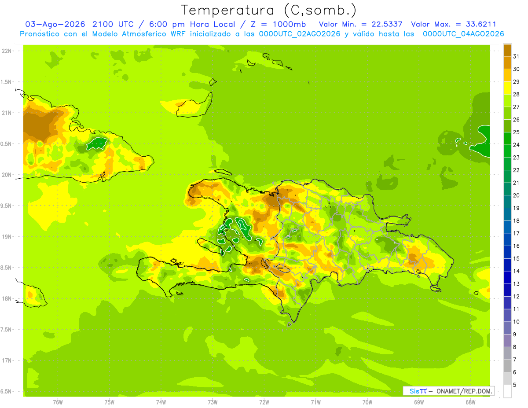Click the date "03-Ago-2026"
Screen dimensions: 528x408
[55, 24]
